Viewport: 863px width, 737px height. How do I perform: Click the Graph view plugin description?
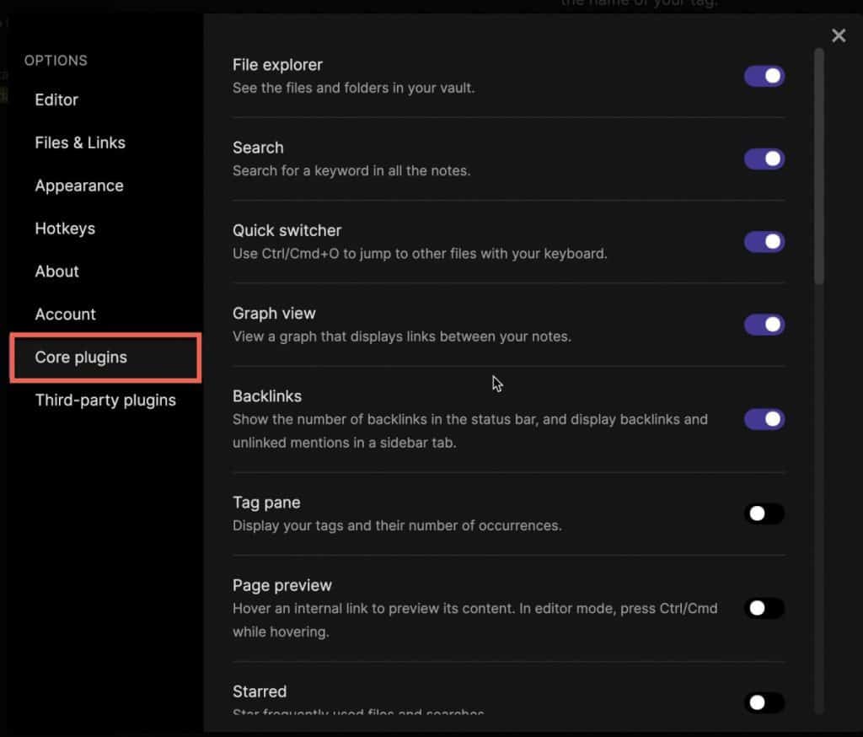tap(402, 336)
